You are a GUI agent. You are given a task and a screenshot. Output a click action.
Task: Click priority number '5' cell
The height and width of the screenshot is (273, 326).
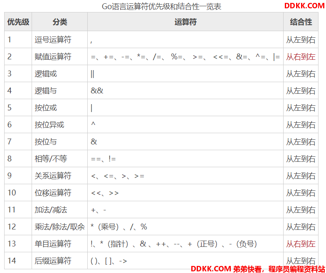tap(18, 108)
